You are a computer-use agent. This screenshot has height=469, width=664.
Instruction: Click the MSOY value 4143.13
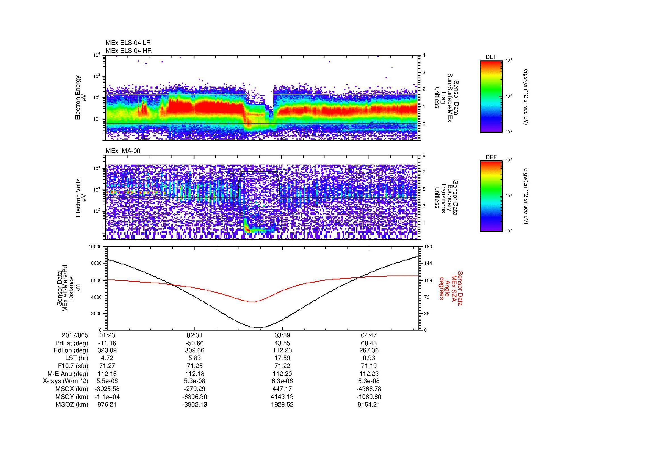point(282,397)
